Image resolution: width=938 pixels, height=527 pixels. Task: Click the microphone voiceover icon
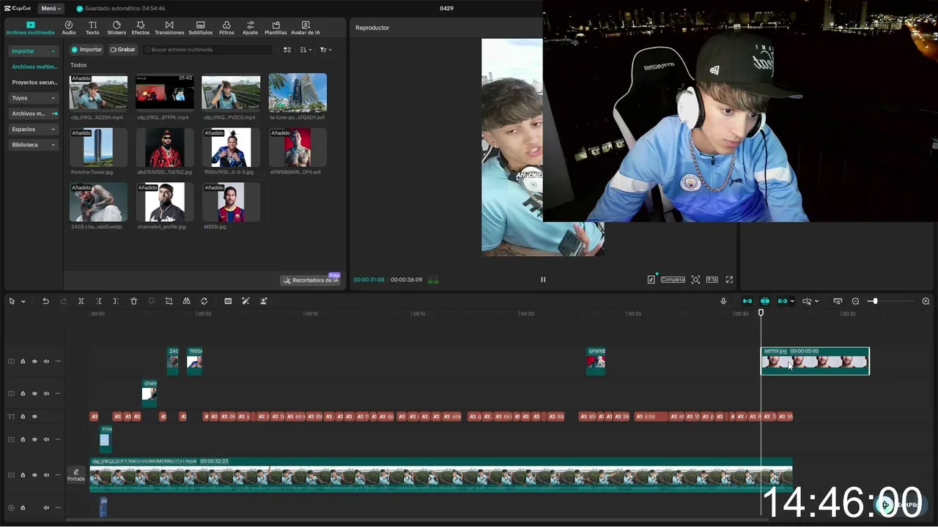click(723, 302)
